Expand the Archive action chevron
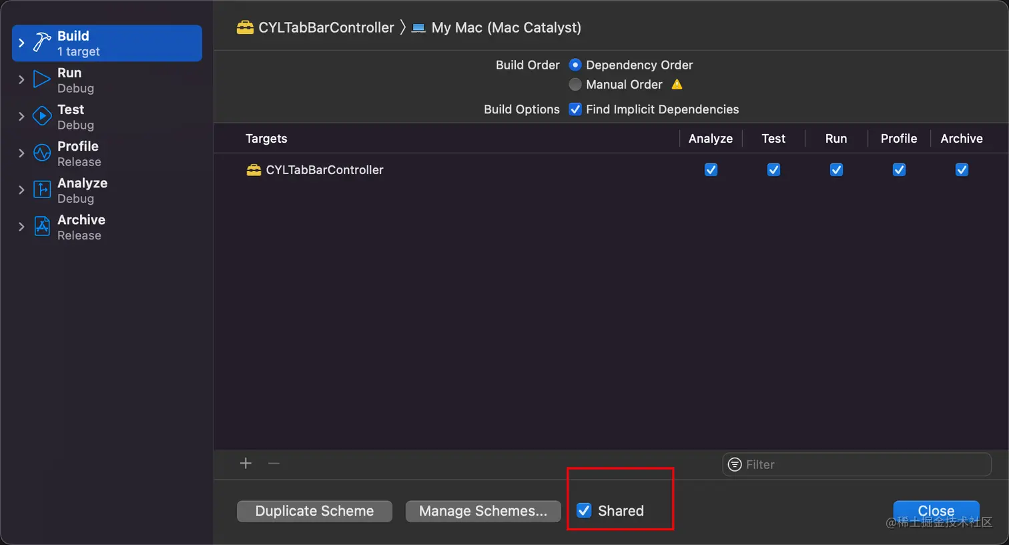 click(21, 226)
